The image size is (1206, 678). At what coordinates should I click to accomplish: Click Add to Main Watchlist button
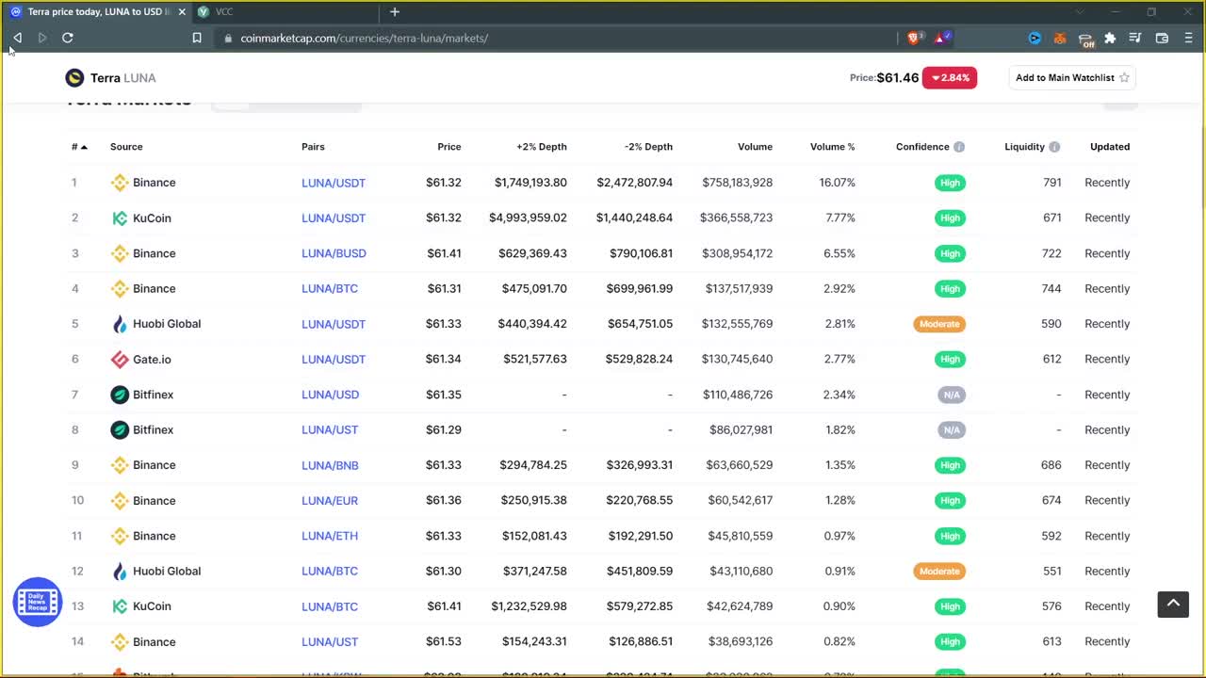(1072, 78)
